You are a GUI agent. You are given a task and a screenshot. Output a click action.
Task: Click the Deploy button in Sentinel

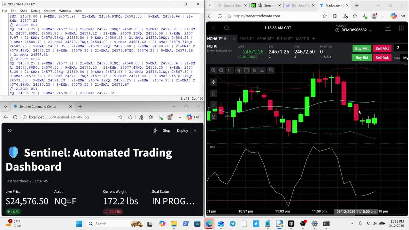click(182, 130)
